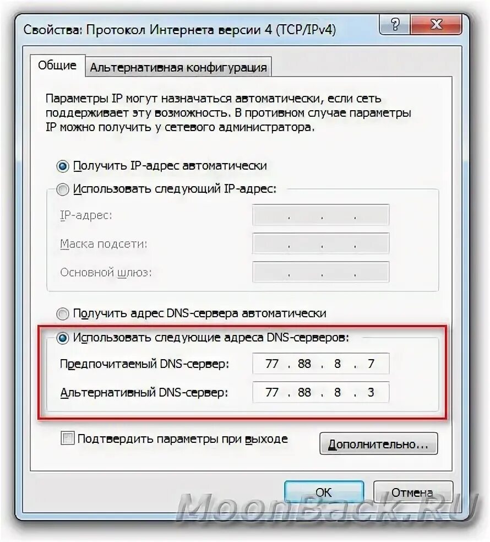Enable Подтвердить параметры при выходе checkbox
Image resolution: width=490 pixels, height=542 pixels.
[x=67, y=438]
